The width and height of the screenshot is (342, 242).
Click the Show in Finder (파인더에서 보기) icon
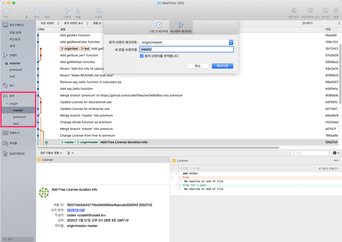pyautogui.click(x=310, y=11)
